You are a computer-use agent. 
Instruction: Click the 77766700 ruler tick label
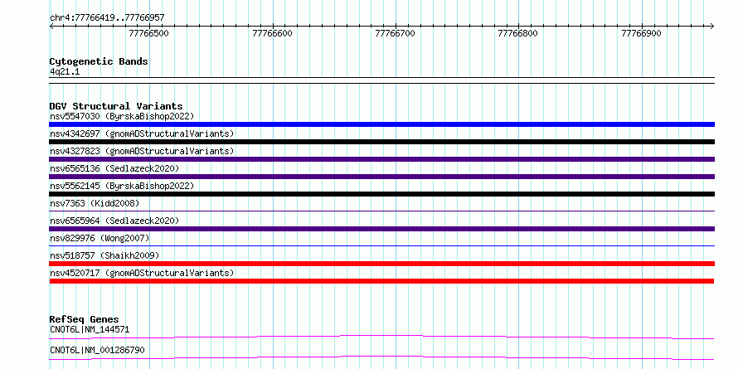pyautogui.click(x=395, y=33)
